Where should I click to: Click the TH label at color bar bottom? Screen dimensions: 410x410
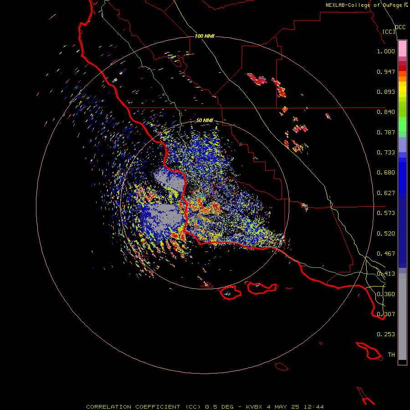click(391, 355)
